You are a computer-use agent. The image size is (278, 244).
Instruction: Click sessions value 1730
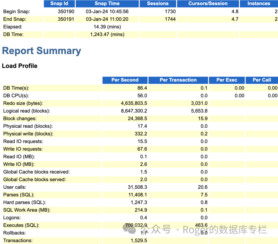[170, 12]
